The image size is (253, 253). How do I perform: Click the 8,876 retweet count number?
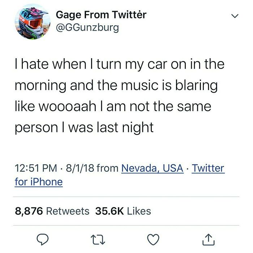(x=29, y=211)
